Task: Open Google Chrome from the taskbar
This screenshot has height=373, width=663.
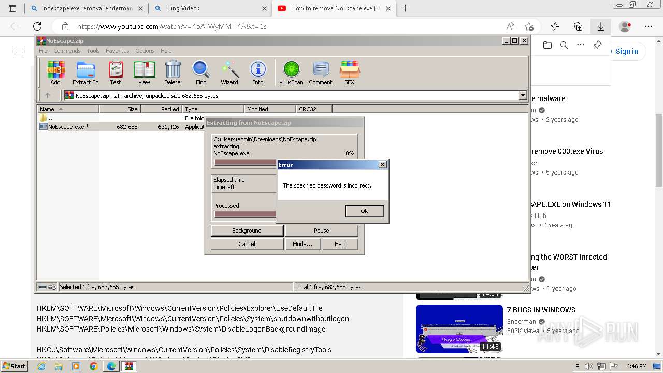Action: [x=93, y=366]
